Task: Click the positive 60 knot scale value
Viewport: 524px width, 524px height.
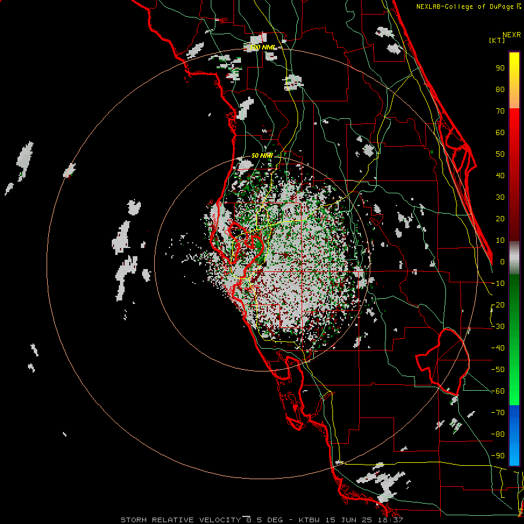Action: (500, 132)
